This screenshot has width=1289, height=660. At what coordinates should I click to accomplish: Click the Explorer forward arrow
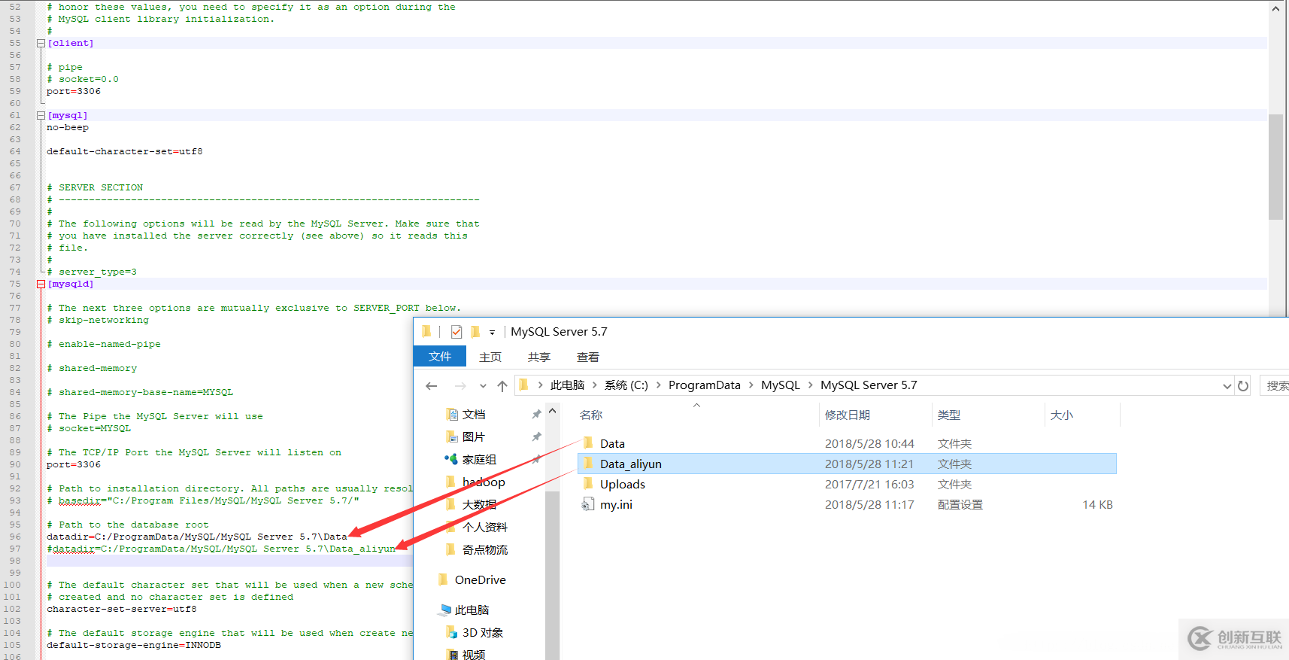[460, 386]
